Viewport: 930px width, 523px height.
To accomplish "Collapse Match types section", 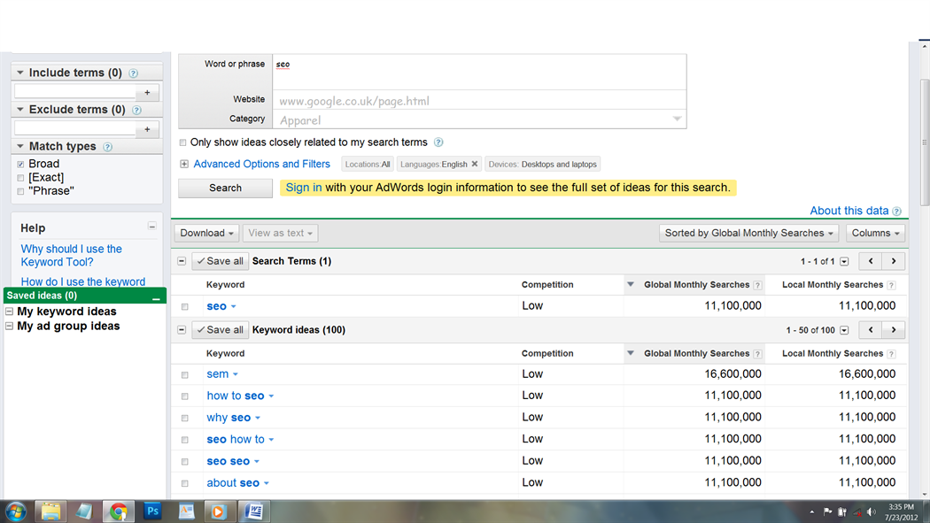I will click(20, 146).
